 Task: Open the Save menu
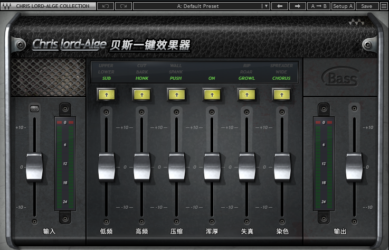click(x=367, y=6)
